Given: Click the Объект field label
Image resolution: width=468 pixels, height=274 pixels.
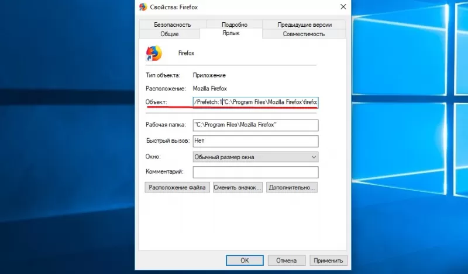Looking at the screenshot, I should [x=156, y=102].
